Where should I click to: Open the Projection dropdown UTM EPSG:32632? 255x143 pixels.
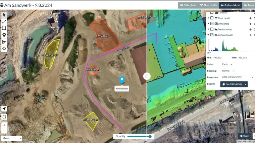238,78
